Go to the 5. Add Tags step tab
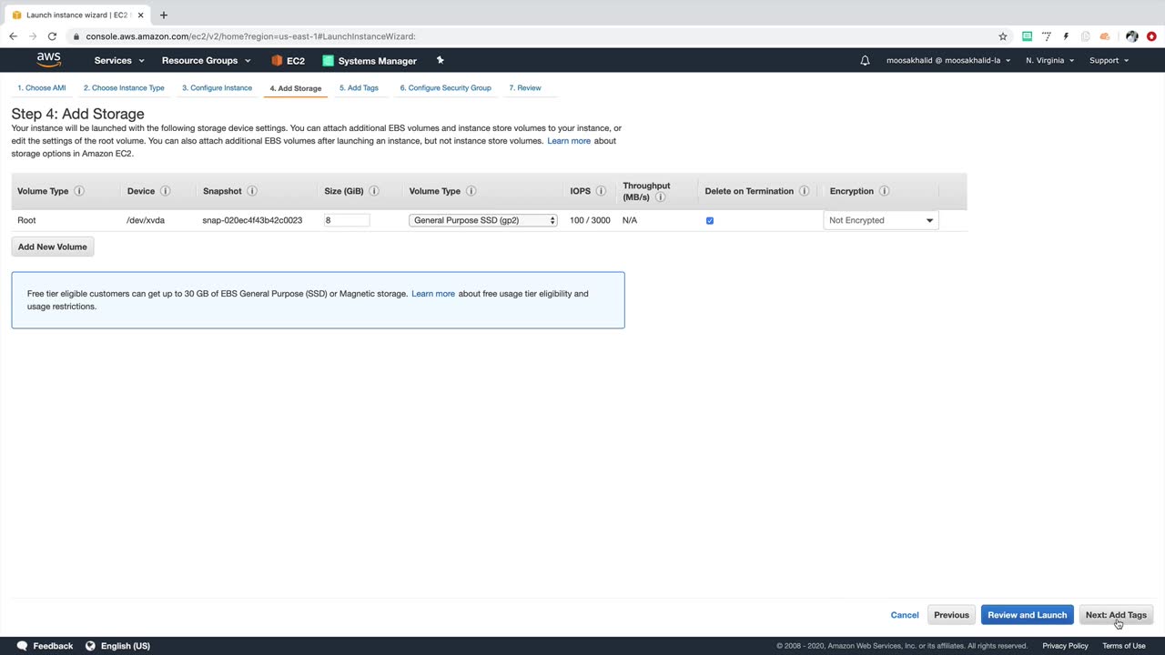This screenshot has width=1165, height=655. (x=359, y=88)
